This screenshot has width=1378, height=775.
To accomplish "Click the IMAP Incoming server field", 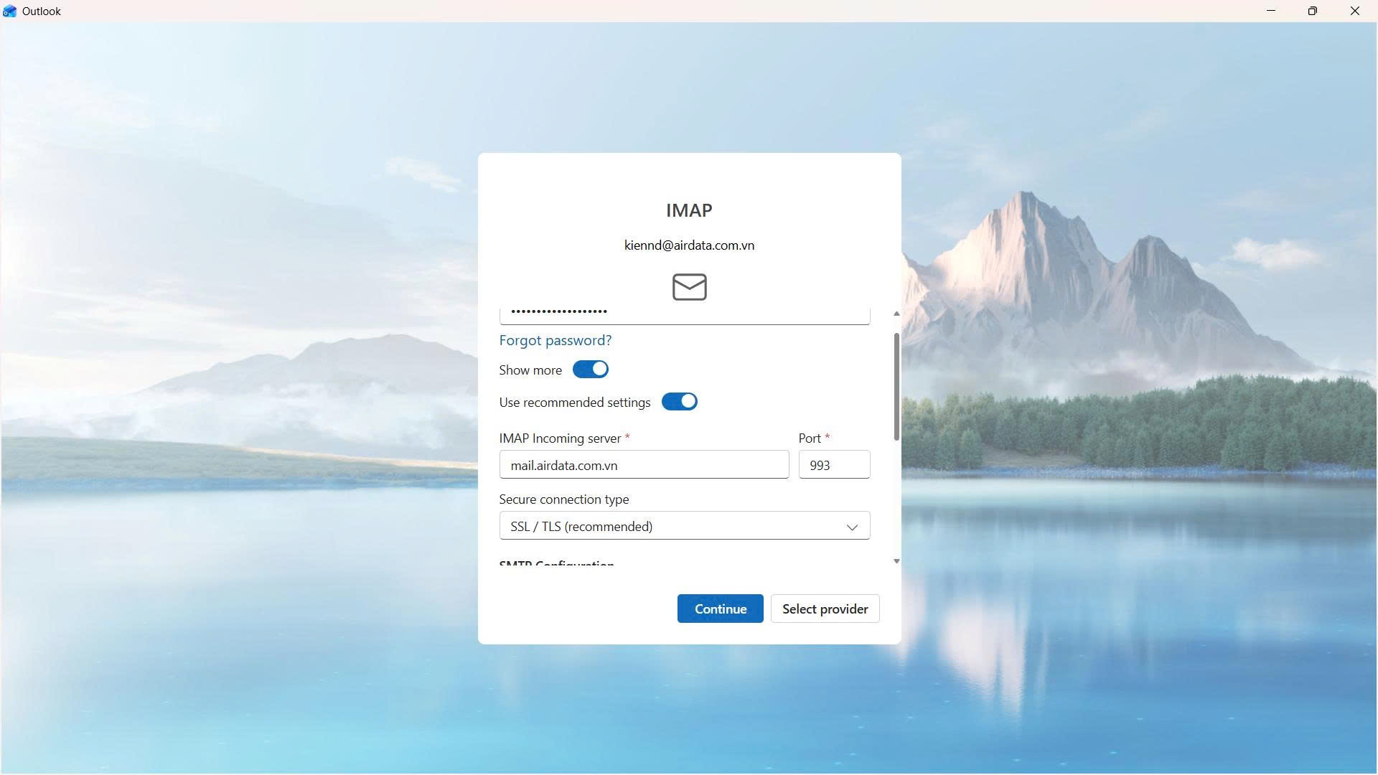I will [643, 465].
